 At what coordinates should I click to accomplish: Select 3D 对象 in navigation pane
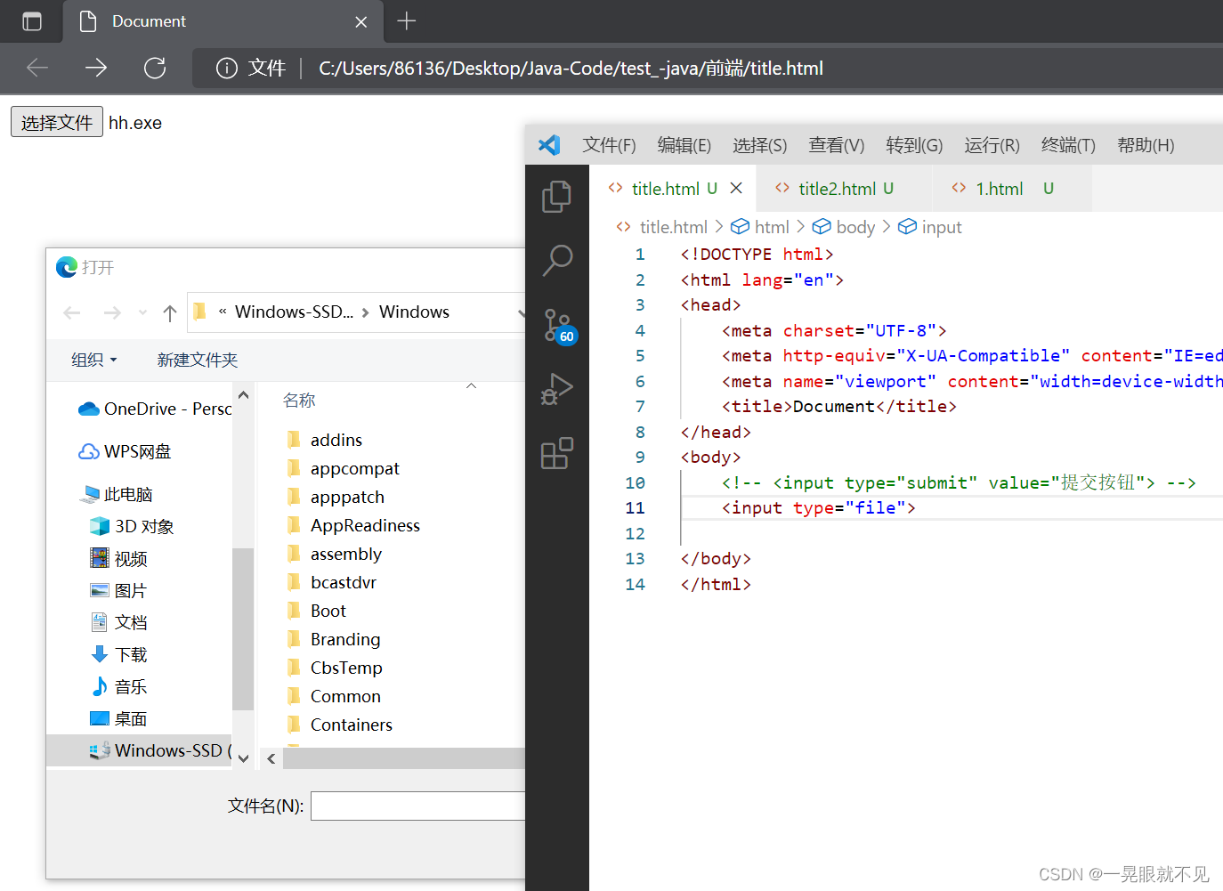132,526
